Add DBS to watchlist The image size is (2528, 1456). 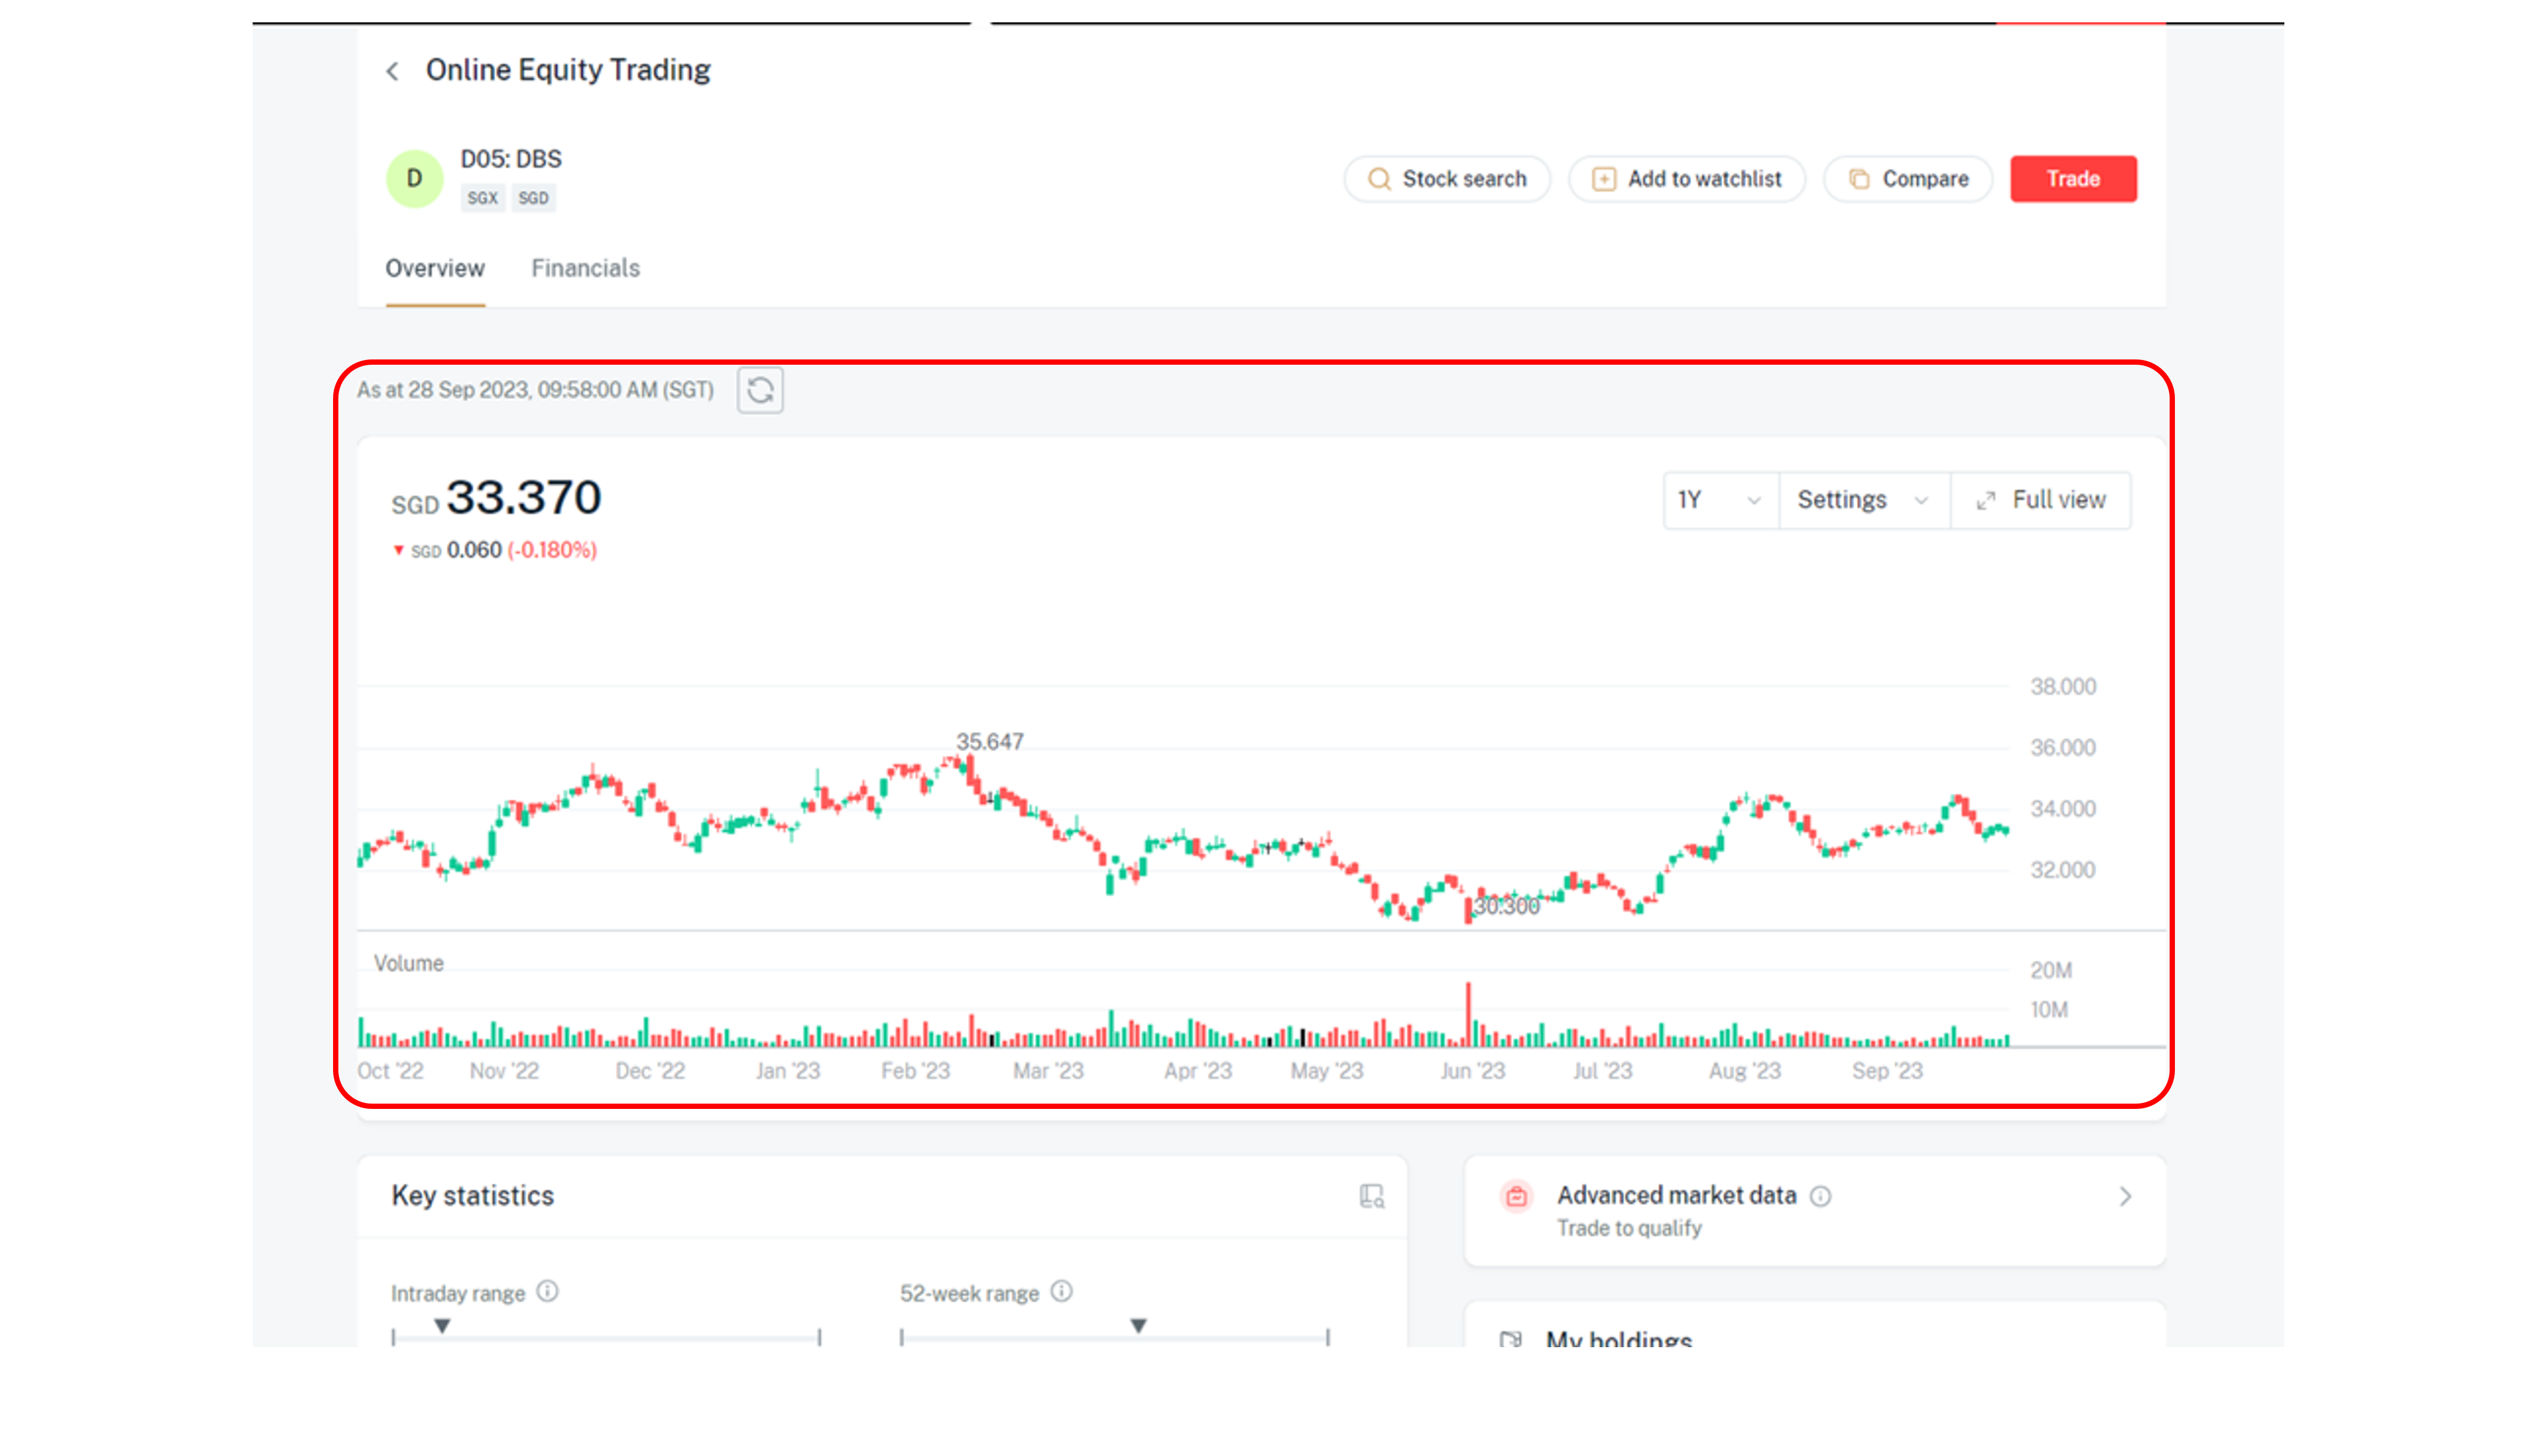1686,179
